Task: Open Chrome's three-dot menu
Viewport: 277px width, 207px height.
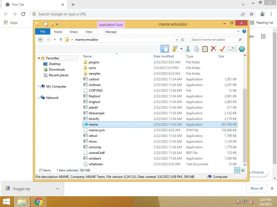Action: (x=271, y=14)
